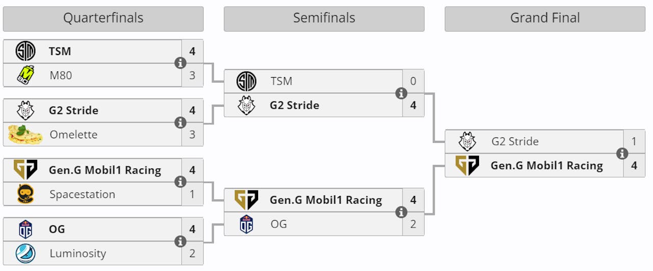The width and height of the screenshot is (653, 271).
Task: Click the Spacestation team logo
Action: (25, 194)
